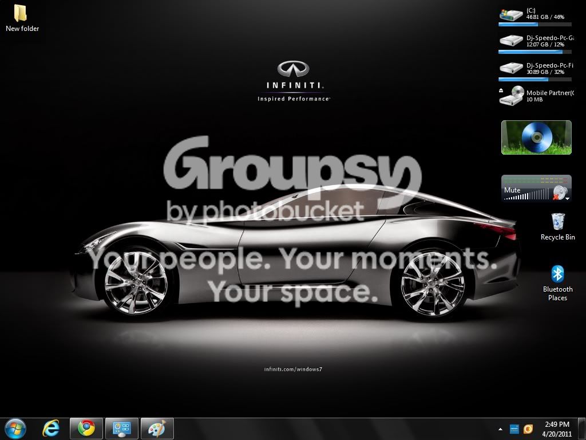Open the clock showing 2:49 PM
The image size is (586, 440).
[557, 429]
